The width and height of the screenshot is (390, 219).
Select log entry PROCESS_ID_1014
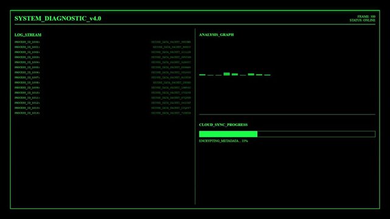pyautogui.click(x=103, y=113)
